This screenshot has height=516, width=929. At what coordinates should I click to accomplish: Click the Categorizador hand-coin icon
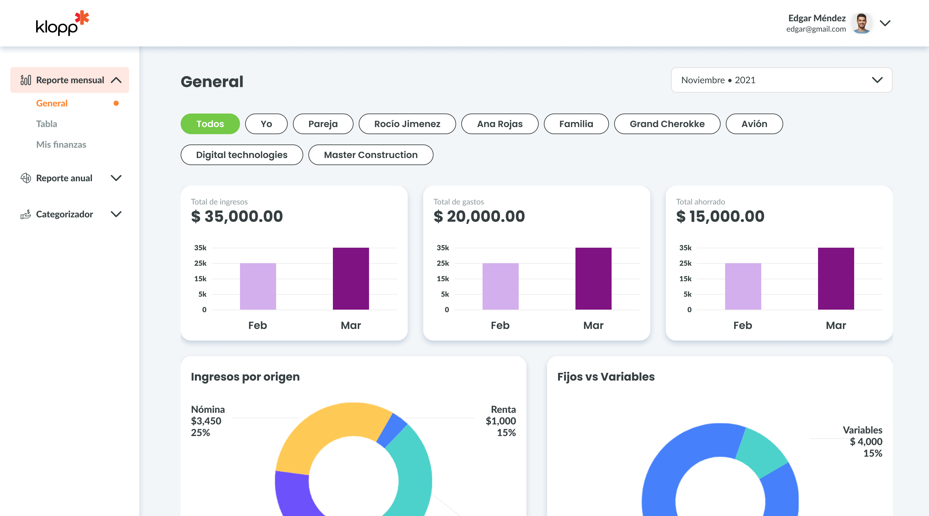pos(25,214)
